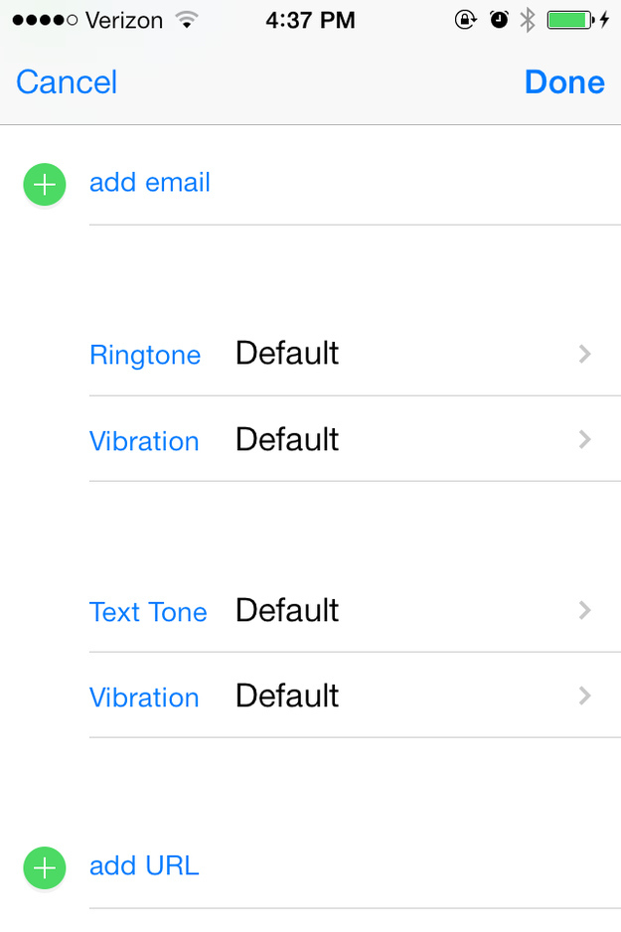Expand the Vibration chevron under Text Tone
Viewport: 621px width, 932px height.
click(x=585, y=697)
